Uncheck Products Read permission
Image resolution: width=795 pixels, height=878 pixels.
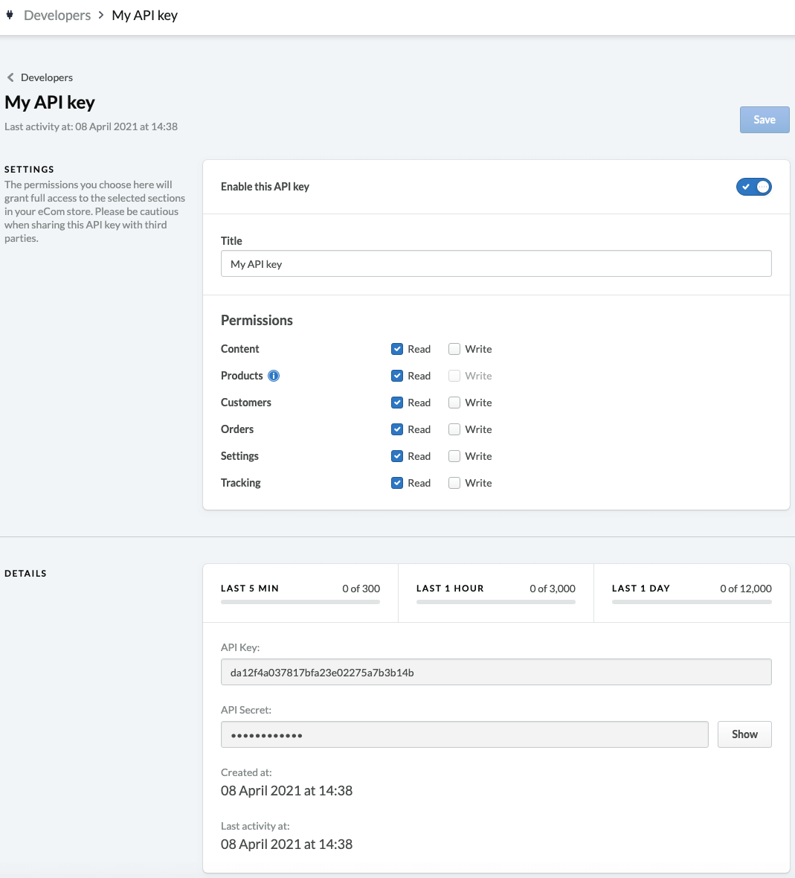click(x=396, y=376)
